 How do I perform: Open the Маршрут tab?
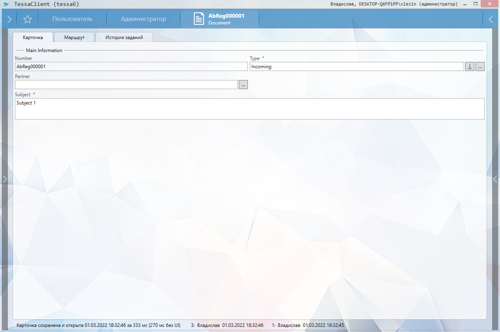pyautogui.click(x=74, y=37)
